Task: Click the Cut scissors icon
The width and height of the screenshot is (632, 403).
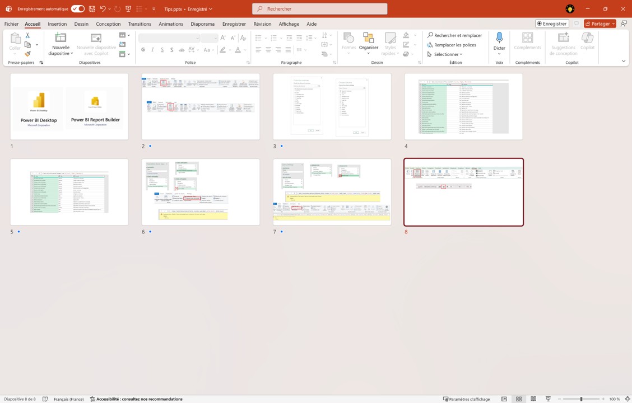Action: click(x=27, y=35)
